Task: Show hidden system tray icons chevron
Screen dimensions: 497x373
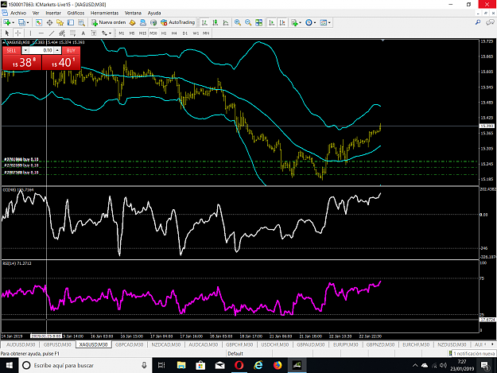Action: [415, 365]
